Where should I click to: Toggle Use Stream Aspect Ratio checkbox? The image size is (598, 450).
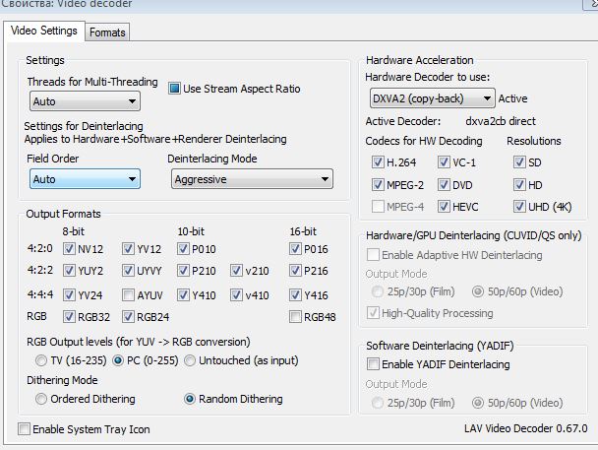176,89
